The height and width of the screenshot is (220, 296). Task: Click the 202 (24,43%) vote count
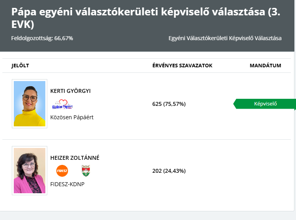tap(169, 171)
